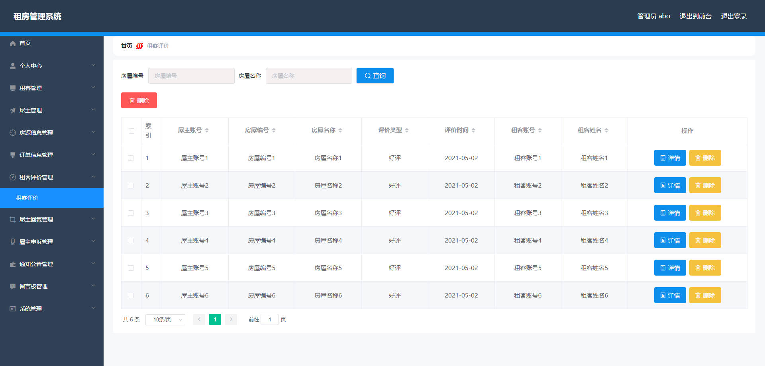Open the 屋主申诉管理 menu label
Image resolution: width=765 pixels, height=366 pixels.
coord(36,242)
